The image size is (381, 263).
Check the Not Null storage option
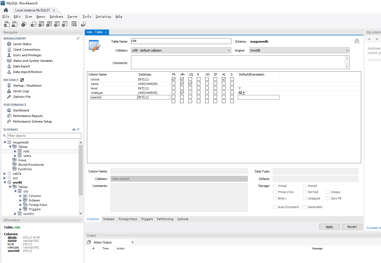pyautogui.click(x=304, y=192)
